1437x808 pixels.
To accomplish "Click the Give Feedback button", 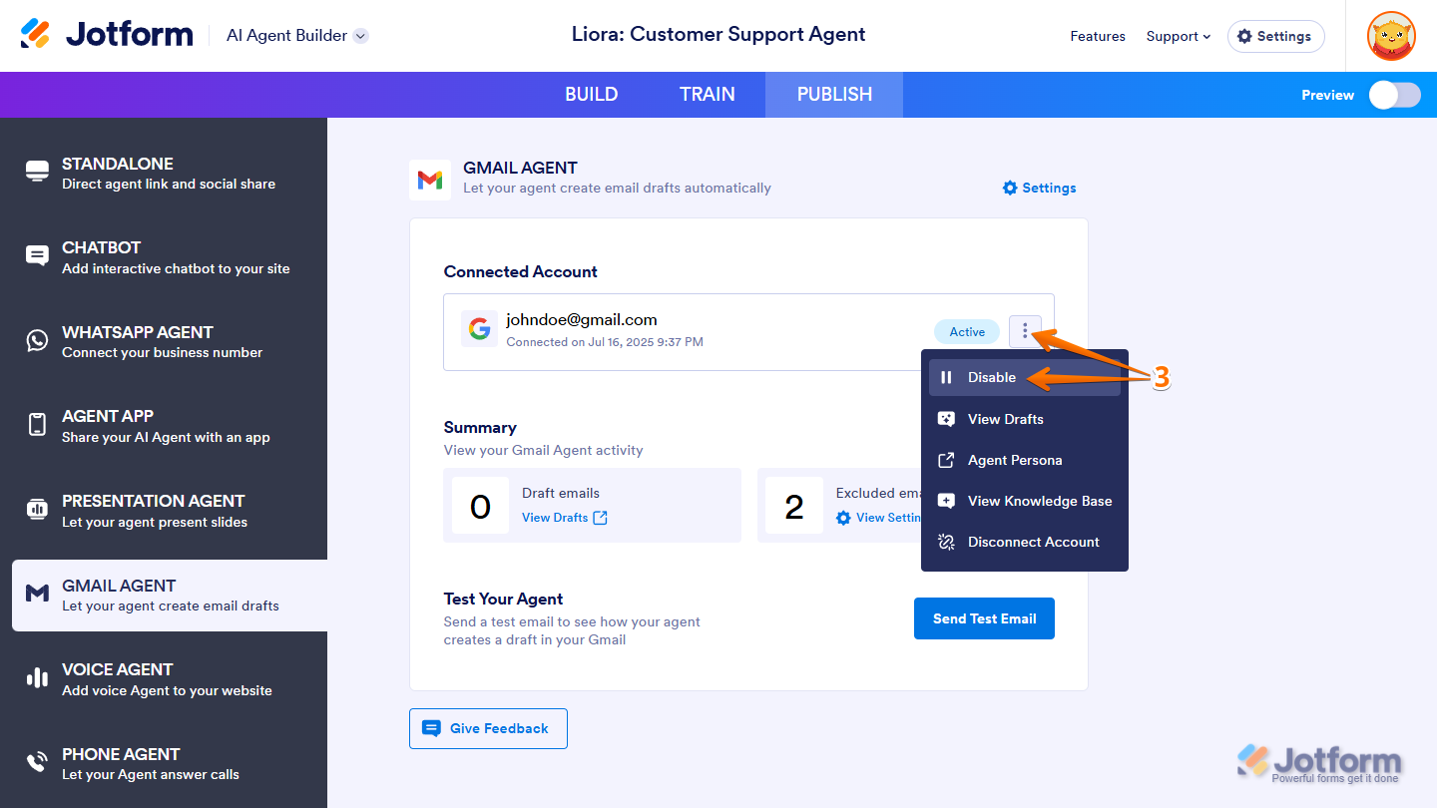I will 488,728.
